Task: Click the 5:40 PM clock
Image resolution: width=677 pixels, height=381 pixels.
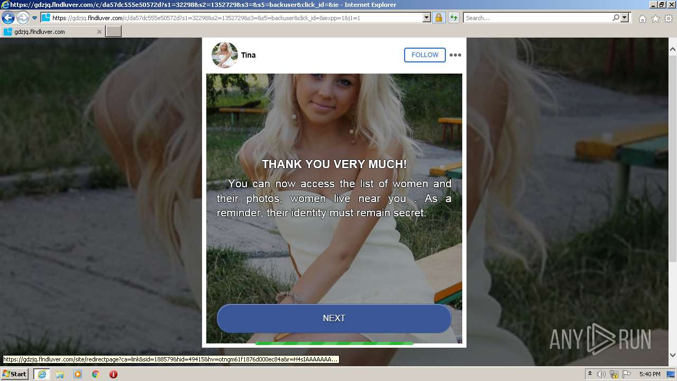Action: [650, 374]
